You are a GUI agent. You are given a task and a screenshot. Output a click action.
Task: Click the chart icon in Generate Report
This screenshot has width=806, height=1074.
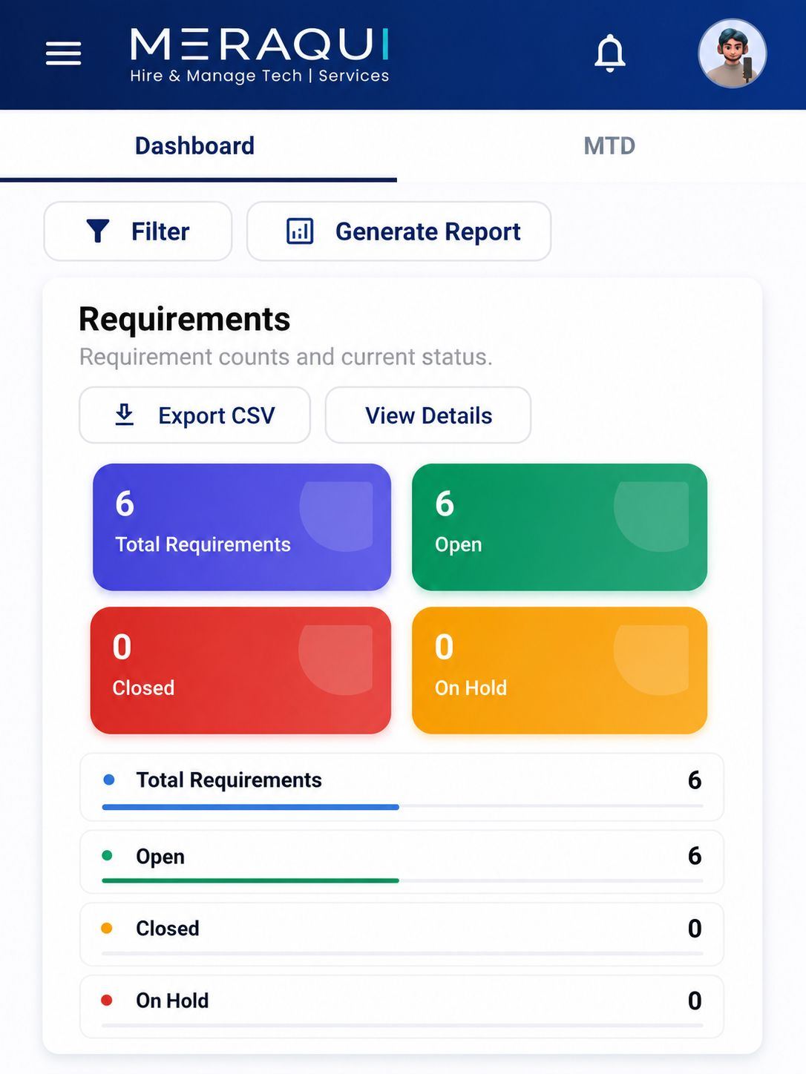pyautogui.click(x=300, y=231)
